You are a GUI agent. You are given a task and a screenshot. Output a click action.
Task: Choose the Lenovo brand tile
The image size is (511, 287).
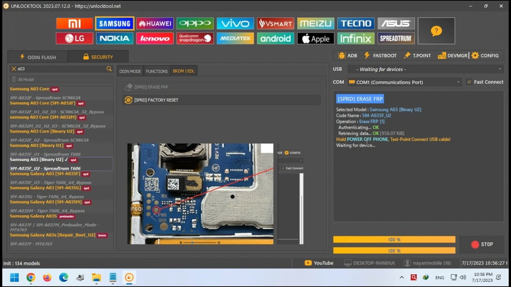[x=155, y=38]
